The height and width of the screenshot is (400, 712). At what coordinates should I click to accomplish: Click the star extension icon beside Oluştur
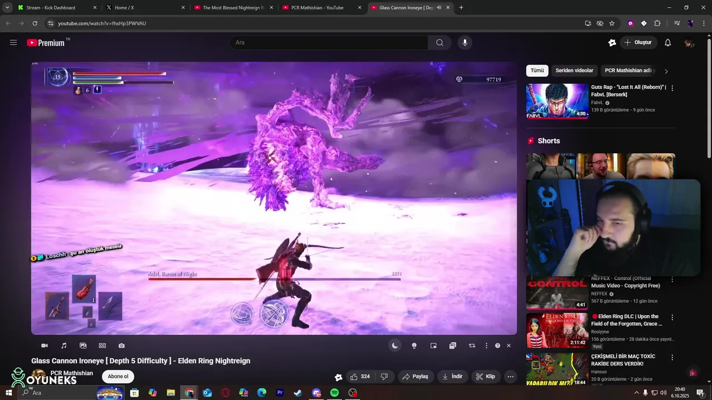click(612, 42)
